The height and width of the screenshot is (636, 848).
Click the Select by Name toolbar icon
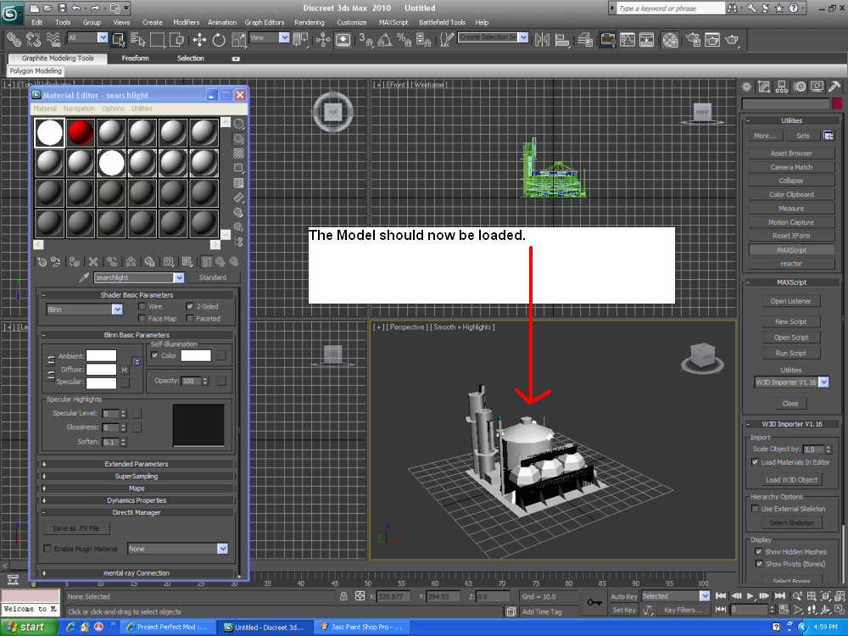[x=138, y=40]
